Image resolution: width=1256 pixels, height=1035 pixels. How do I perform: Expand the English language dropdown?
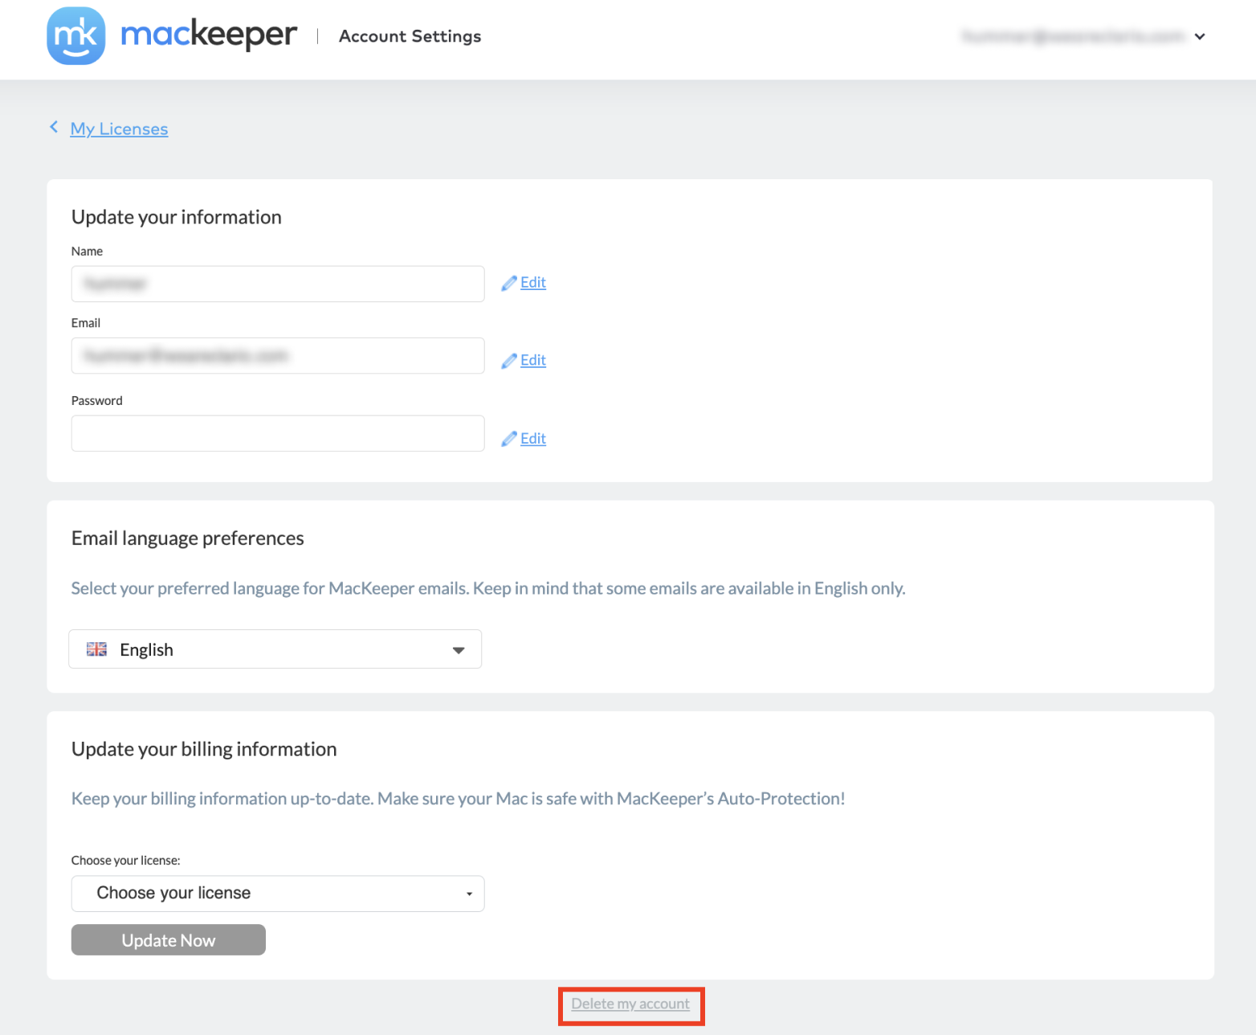click(275, 649)
